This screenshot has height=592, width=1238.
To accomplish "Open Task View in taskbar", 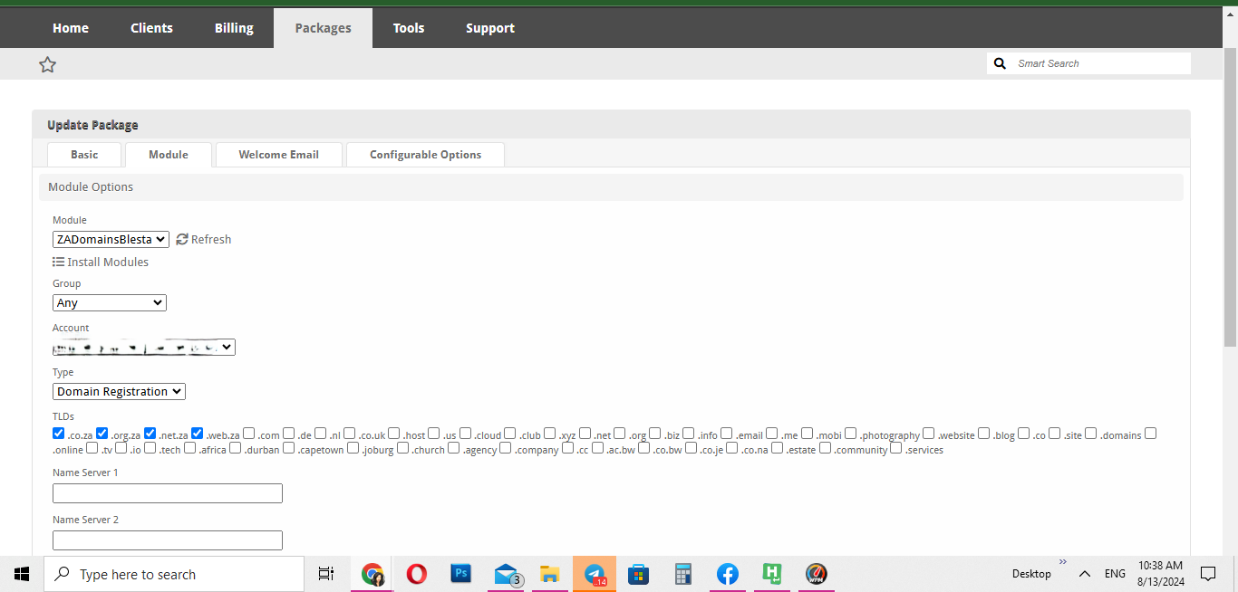I will coord(326,574).
